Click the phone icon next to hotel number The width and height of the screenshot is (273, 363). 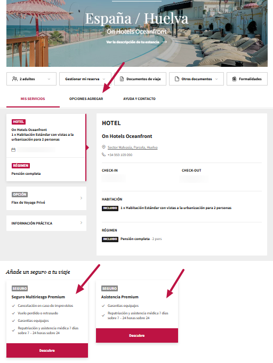point(103,155)
